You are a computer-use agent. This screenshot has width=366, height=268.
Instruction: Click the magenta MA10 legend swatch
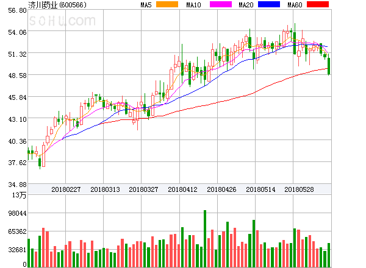pos(221,4)
